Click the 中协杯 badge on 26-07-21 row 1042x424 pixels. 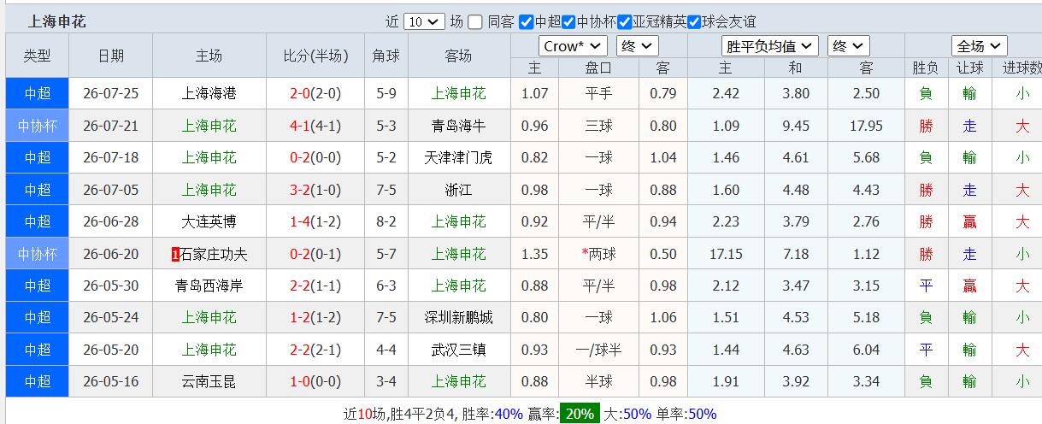pyautogui.click(x=38, y=126)
